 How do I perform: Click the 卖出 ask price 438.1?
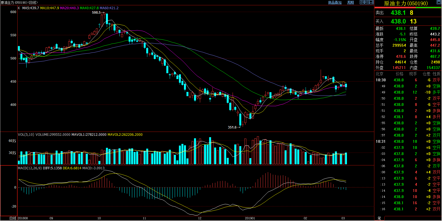point(398,13)
